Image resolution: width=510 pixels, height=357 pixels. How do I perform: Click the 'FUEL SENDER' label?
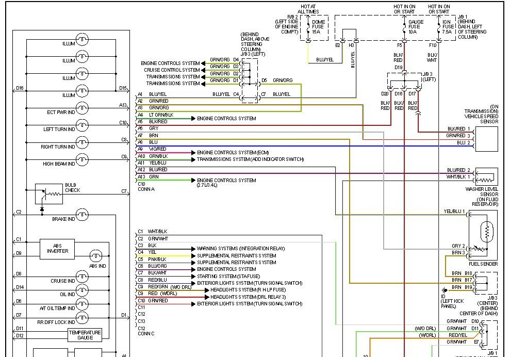coord(483,264)
